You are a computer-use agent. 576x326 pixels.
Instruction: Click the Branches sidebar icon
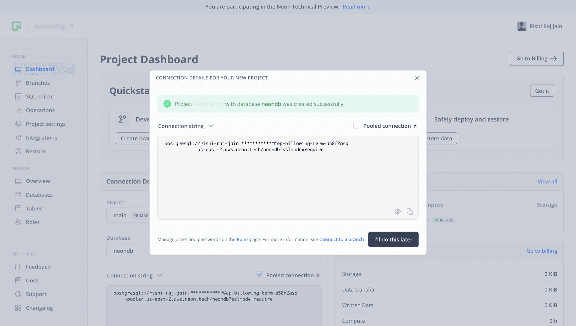tap(18, 83)
